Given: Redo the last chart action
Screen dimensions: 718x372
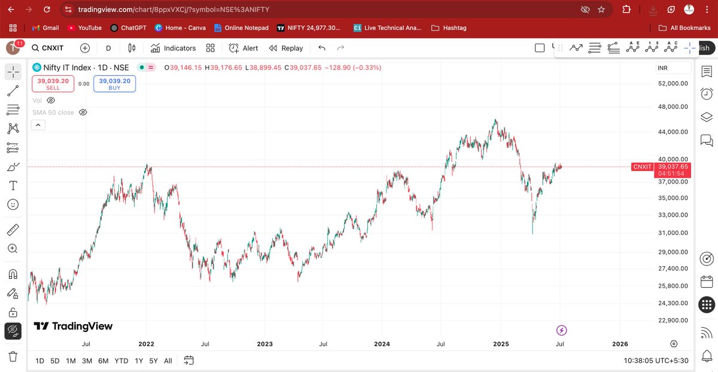Looking at the screenshot, I should [x=341, y=48].
